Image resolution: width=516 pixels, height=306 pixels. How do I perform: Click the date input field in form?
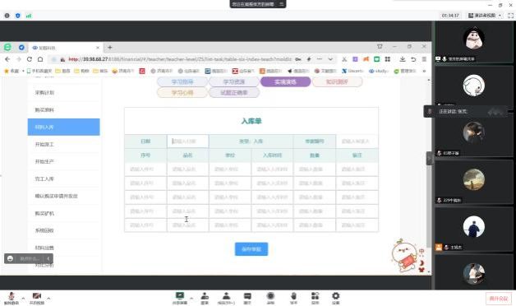(x=187, y=141)
